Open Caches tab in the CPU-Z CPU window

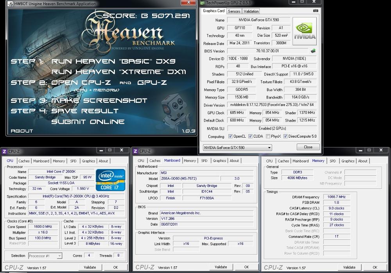[x=24, y=161]
